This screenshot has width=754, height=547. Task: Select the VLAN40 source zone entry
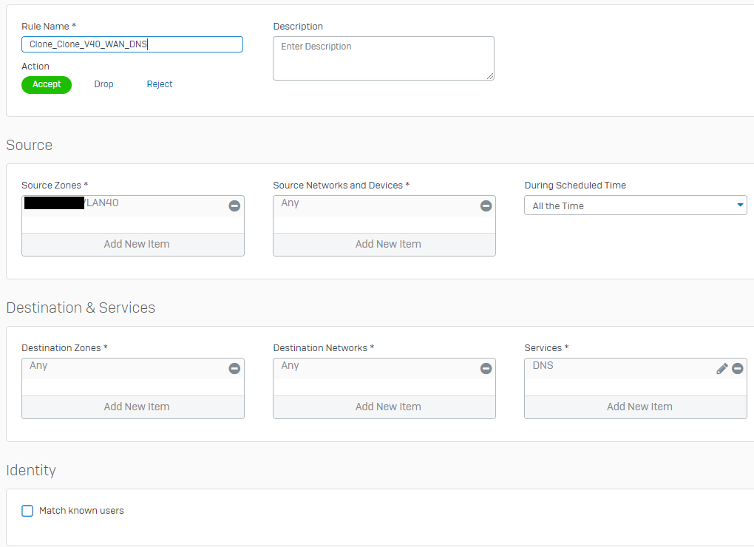pyautogui.click(x=102, y=203)
